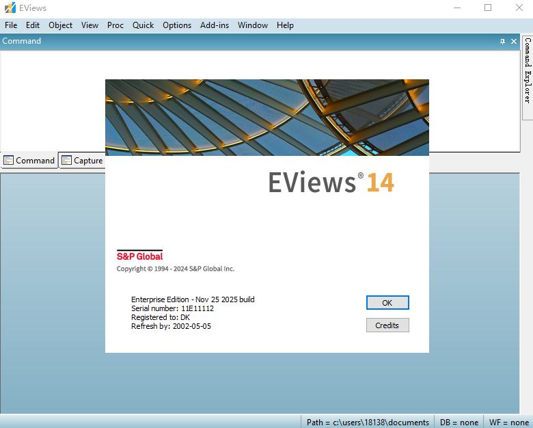This screenshot has height=428, width=533.
Task: Click the Refresh by: 2002-05-05 line
Action: [171, 326]
